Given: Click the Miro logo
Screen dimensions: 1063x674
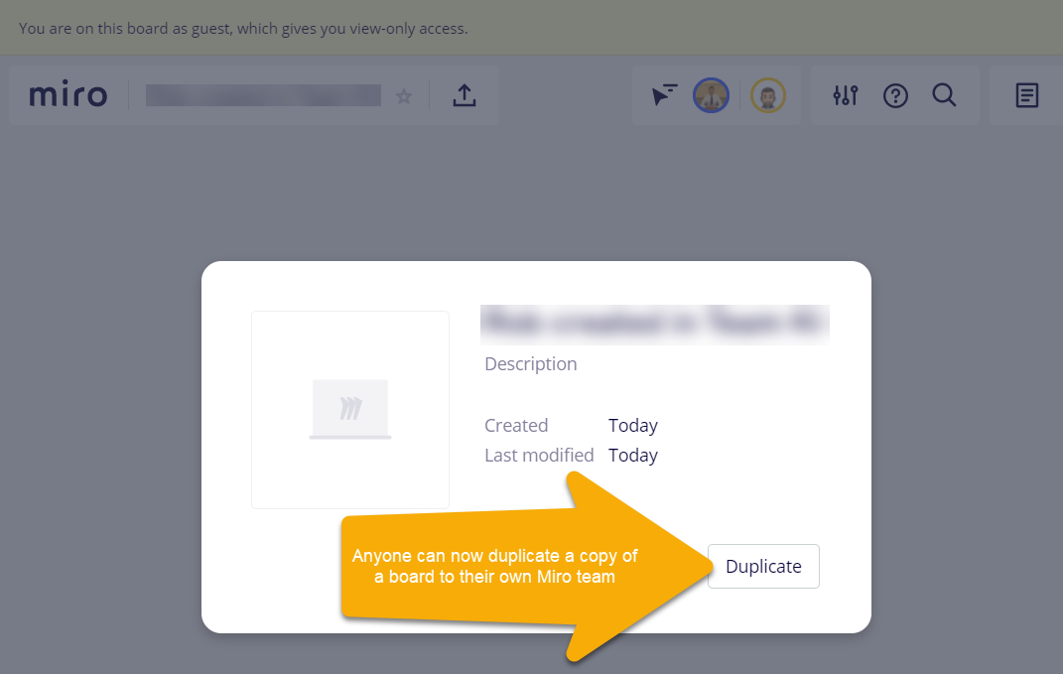Looking at the screenshot, I should pyautogui.click(x=68, y=95).
